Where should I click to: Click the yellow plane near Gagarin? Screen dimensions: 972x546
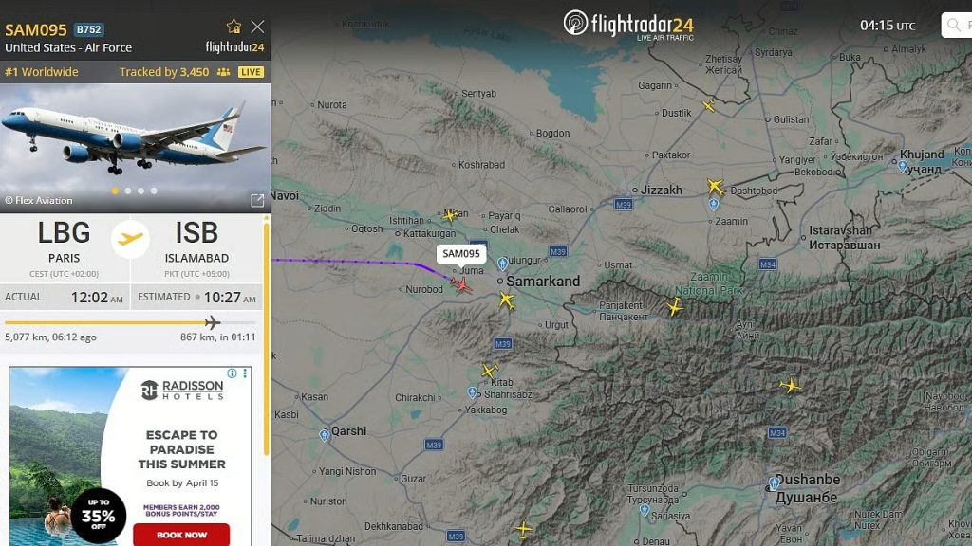(708, 106)
